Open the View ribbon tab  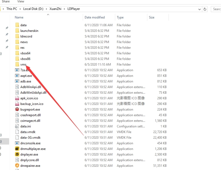pos(21,1)
